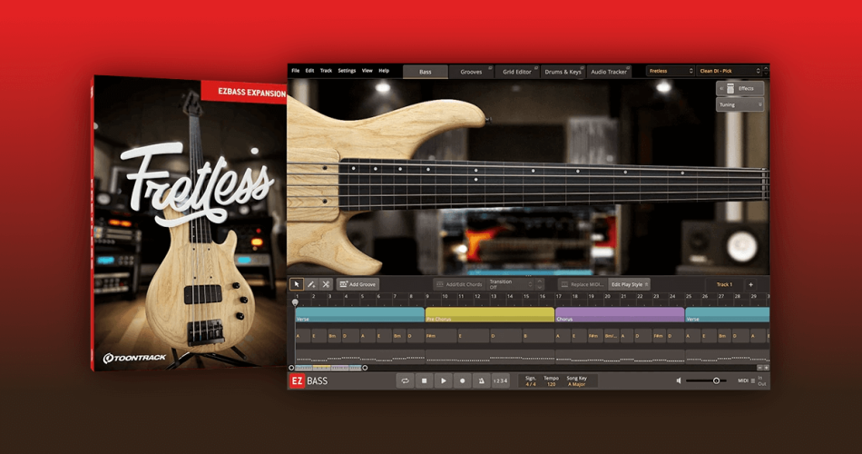Start recording
Viewport: 862px width, 454px height.
pos(463,380)
